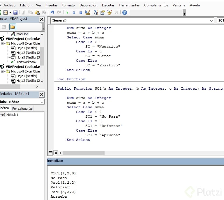Run the macro with the green play icon
The image size is (224, 200).
coord(67,13)
